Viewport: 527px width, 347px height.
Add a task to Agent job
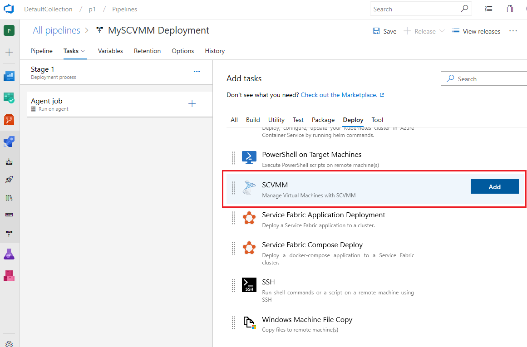tap(192, 103)
